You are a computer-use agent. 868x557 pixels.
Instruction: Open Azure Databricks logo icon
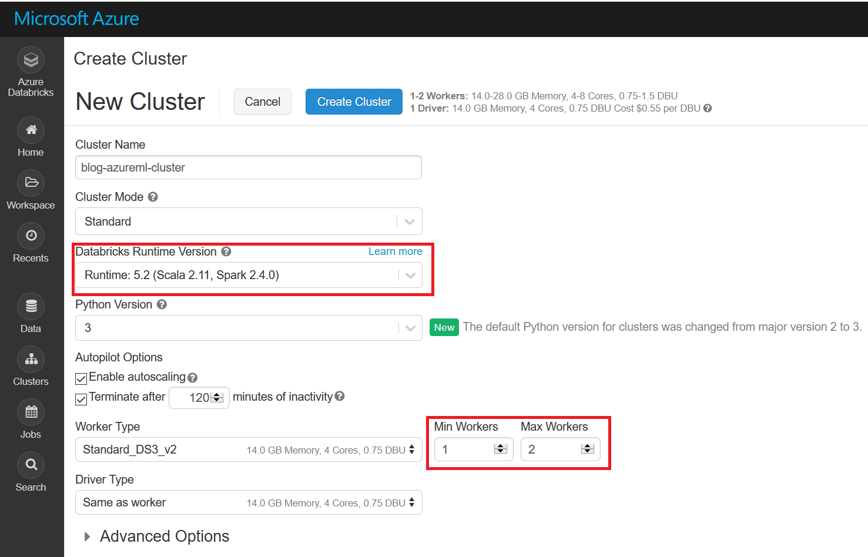31,60
